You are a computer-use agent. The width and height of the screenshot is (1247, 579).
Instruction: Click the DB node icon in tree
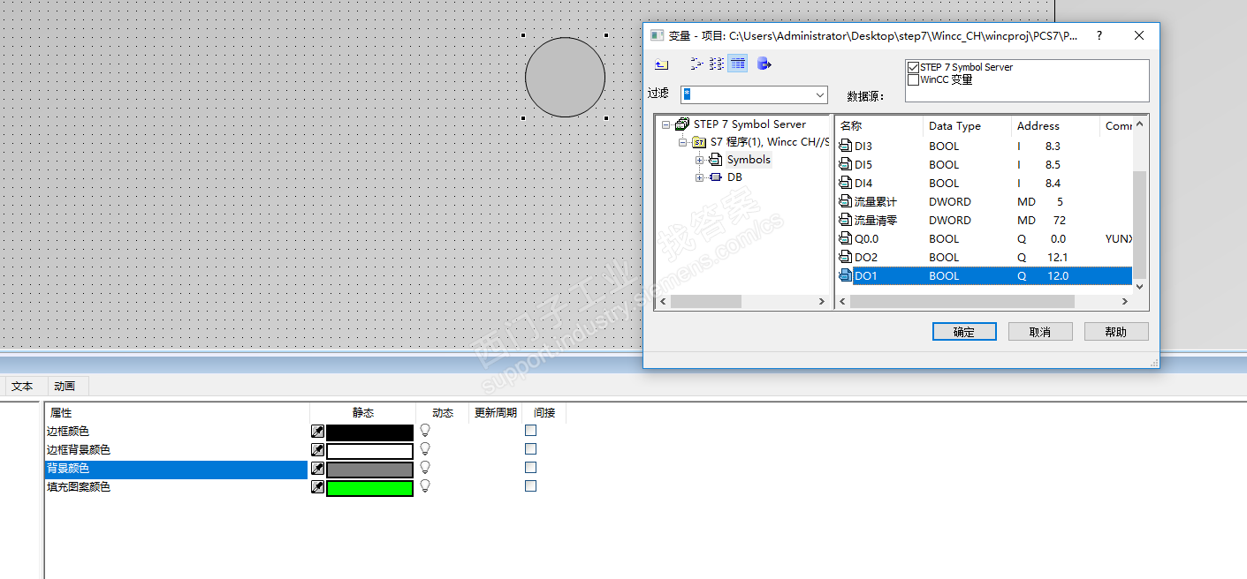[716, 177]
